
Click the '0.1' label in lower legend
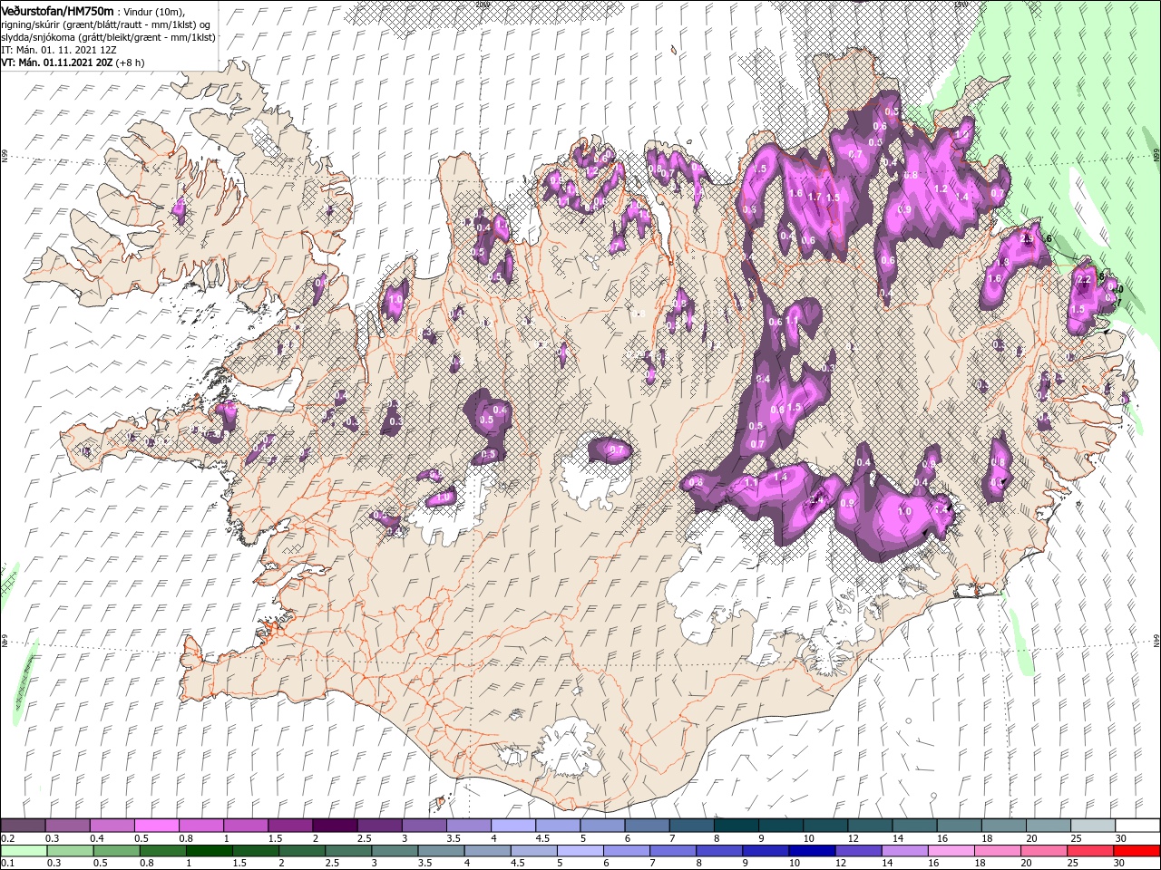coord(6,864)
